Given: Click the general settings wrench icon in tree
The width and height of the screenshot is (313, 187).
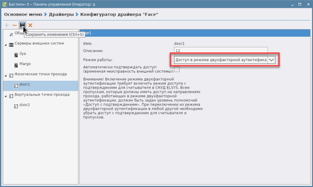Looking at the screenshot, I should [11, 34].
